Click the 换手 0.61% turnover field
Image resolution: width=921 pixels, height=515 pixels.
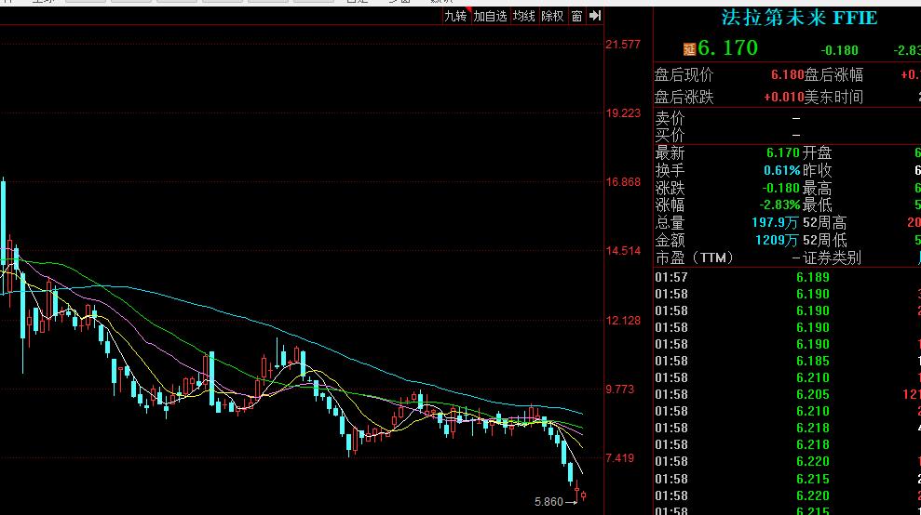click(x=727, y=170)
